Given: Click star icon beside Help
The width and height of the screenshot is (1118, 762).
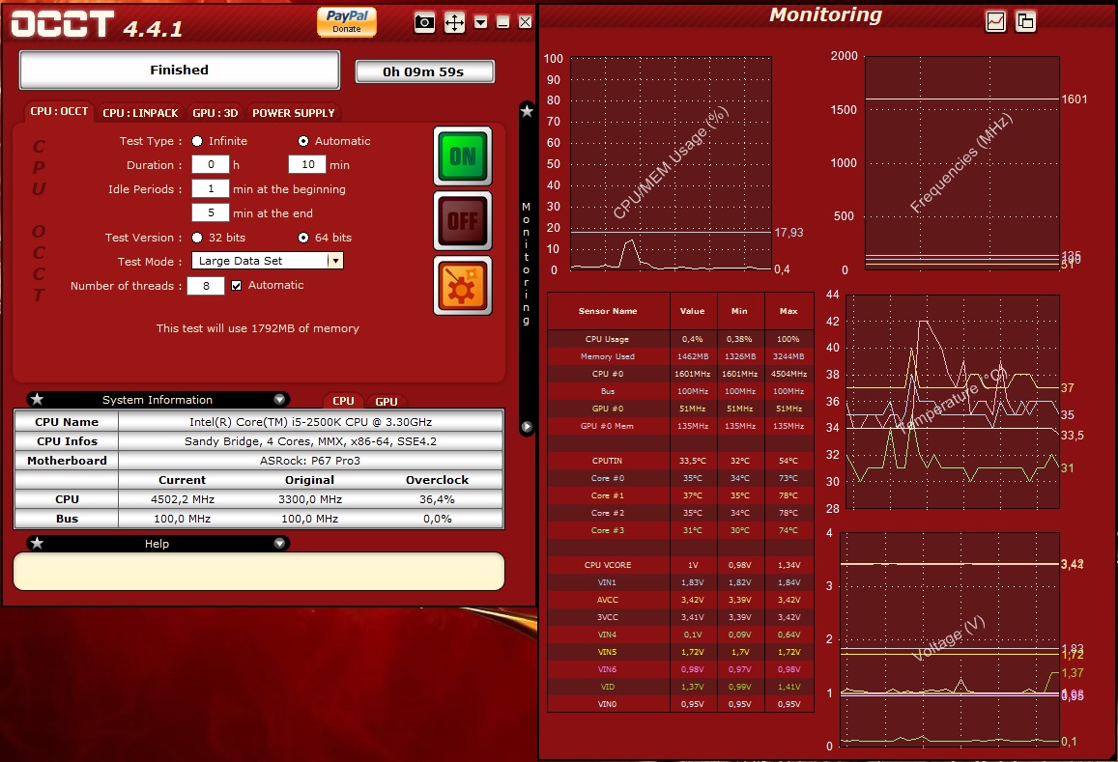Looking at the screenshot, I should 37,543.
